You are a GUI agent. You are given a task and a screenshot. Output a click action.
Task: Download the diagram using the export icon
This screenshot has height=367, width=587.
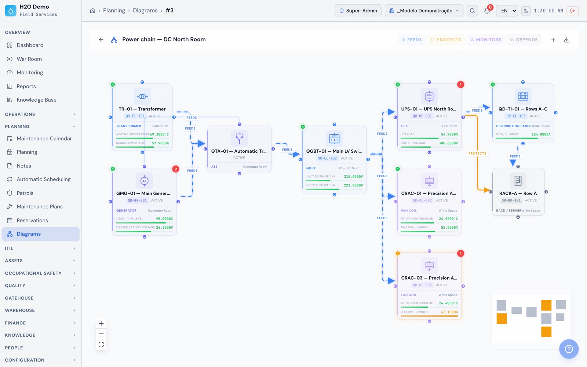tap(567, 40)
